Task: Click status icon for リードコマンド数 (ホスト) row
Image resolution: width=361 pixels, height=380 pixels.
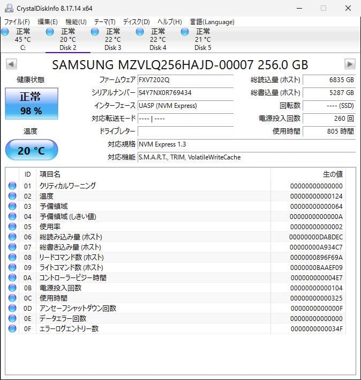Action: click(x=12, y=257)
